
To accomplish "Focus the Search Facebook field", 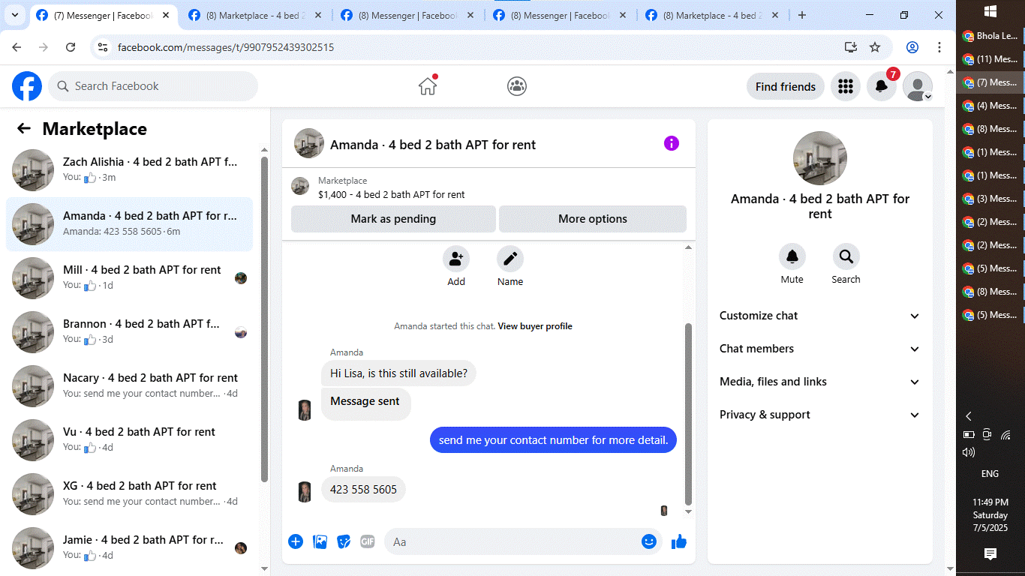I will coord(153,86).
